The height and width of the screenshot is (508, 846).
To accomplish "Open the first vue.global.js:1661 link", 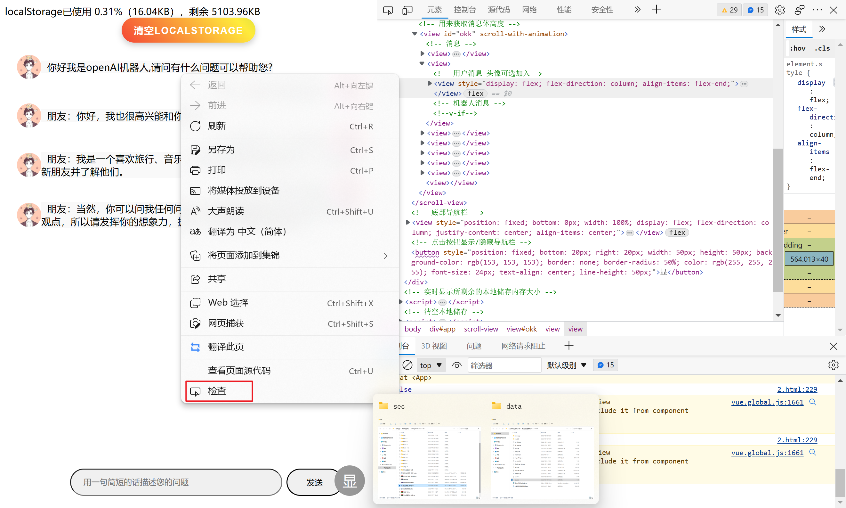I will (x=767, y=402).
